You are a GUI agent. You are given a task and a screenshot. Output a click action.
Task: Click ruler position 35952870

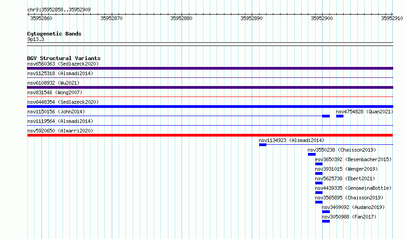[x=111, y=18]
